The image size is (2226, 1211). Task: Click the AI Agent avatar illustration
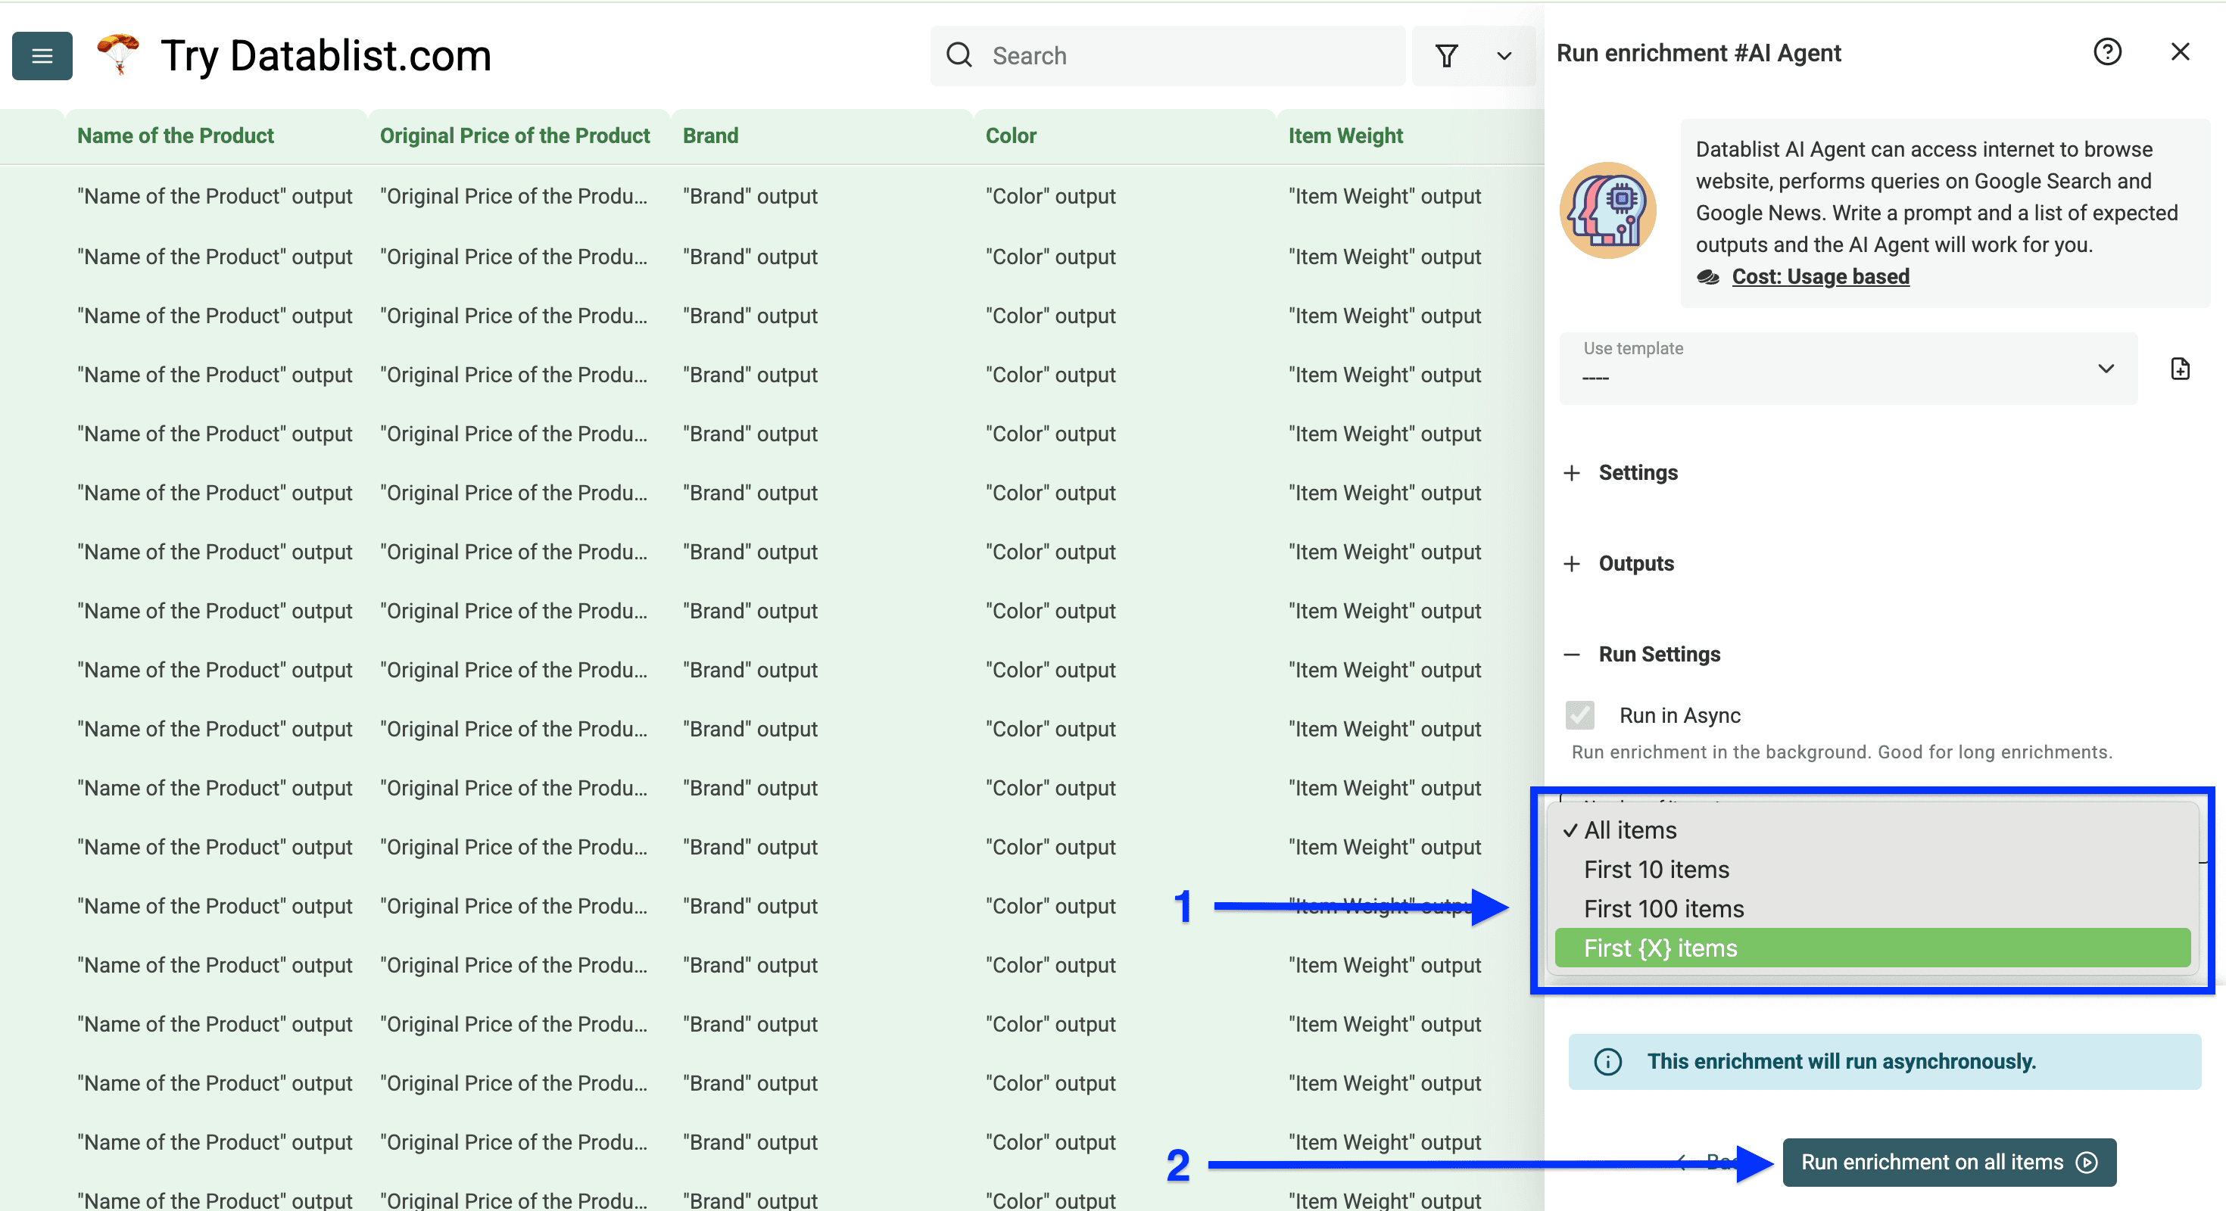pos(1607,210)
